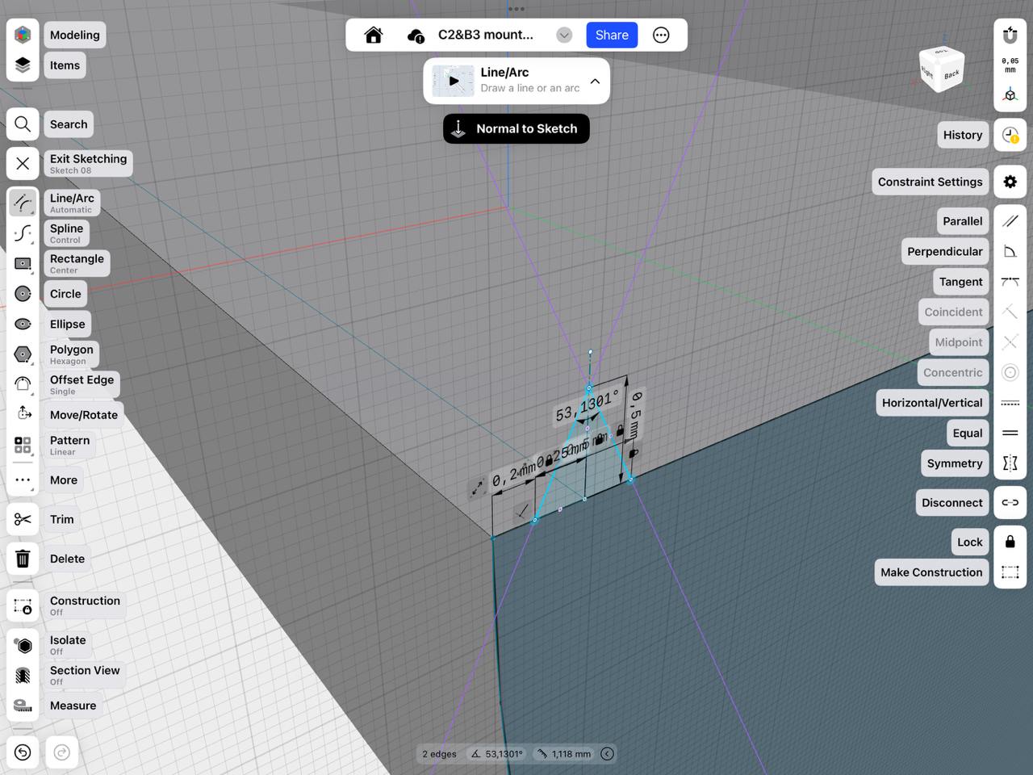Viewport: 1033px width, 775px height.
Task: Open Constraint Settings via the gear icon
Action: pos(1010,182)
